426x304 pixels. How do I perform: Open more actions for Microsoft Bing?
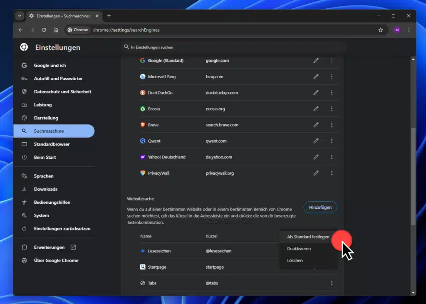332,77
